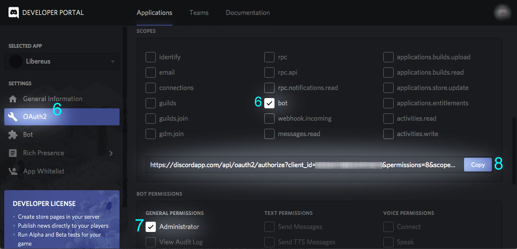Check the gdm.join scope box
Screen dimensions: 517x249
[151, 134]
